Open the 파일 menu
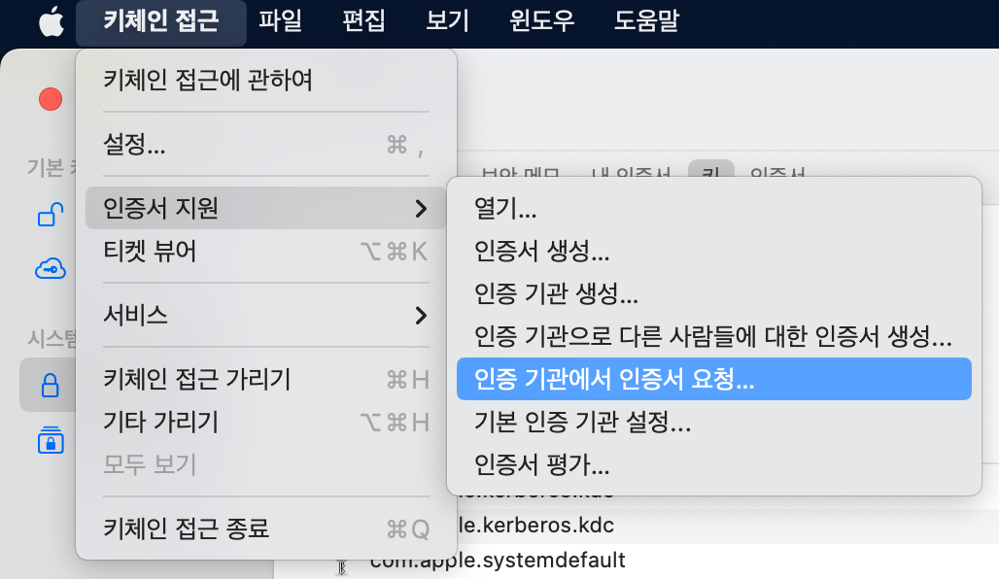 (280, 21)
